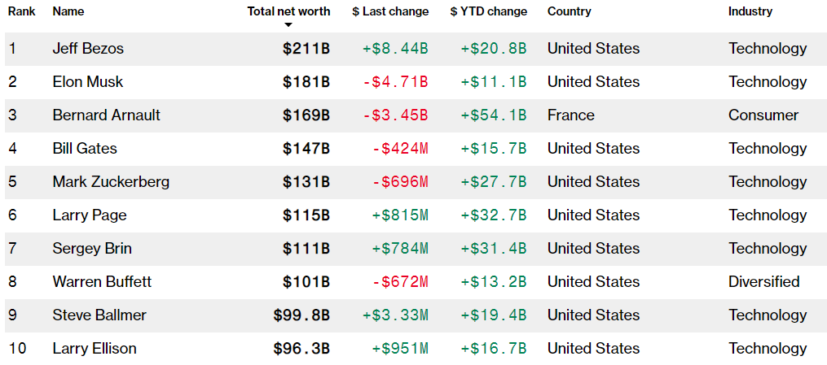Open Elon Musk profile link
This screenshot has height=365, width=827.
[x=88, y=82]
